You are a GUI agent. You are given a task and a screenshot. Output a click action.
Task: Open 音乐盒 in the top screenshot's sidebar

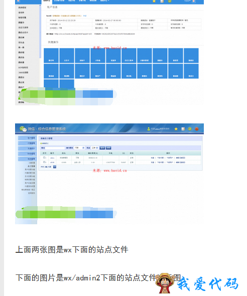tap(22, 43)
